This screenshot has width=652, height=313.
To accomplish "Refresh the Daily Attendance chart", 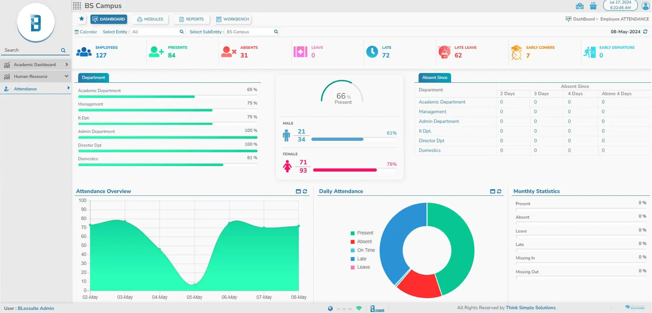I will click(x=499, y=191).
